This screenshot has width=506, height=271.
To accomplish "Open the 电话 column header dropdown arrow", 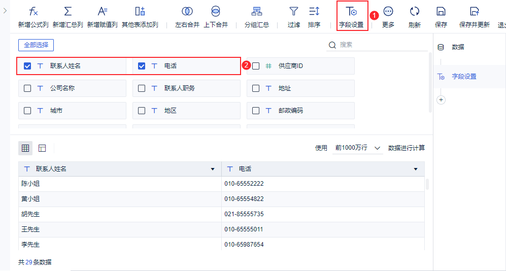I will click(416, 169).
